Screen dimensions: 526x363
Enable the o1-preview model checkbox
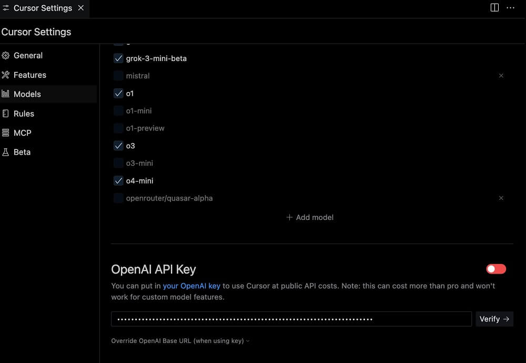point(118,128)
